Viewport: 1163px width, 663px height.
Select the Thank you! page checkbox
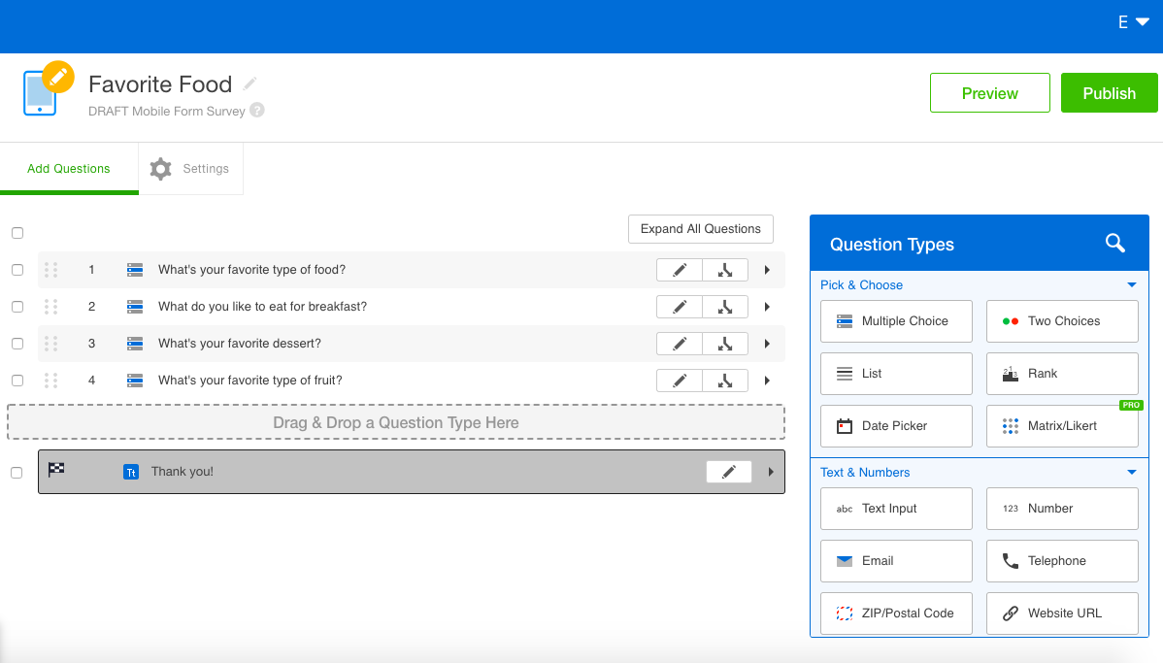pos(17,473)
